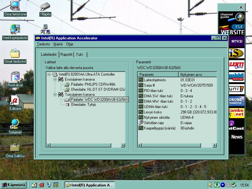The height and width of the screenshot is (189, 252).
Task: Click the Ylläpito desktop icon
Action: pyautogui.click(x=45, y=6)
